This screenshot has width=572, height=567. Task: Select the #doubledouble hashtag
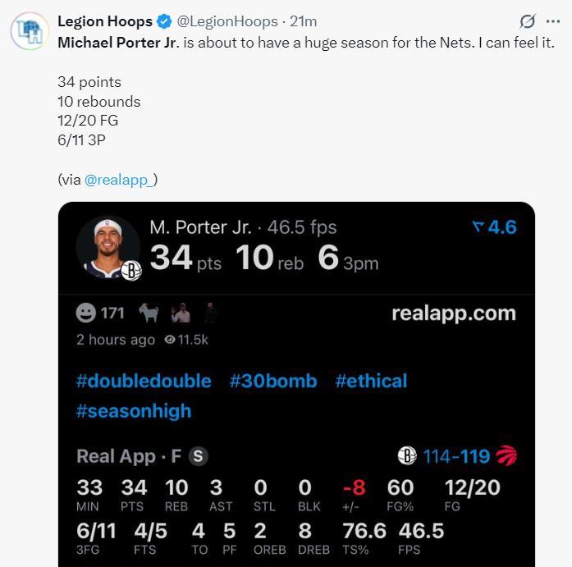[144, 381]
